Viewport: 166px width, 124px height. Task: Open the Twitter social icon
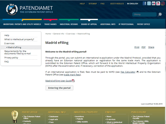tap(149, 3)
